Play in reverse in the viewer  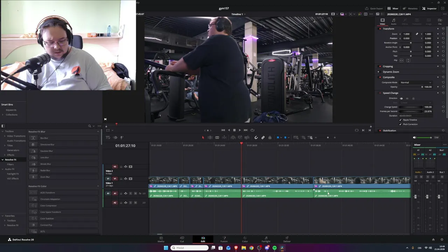229,130
